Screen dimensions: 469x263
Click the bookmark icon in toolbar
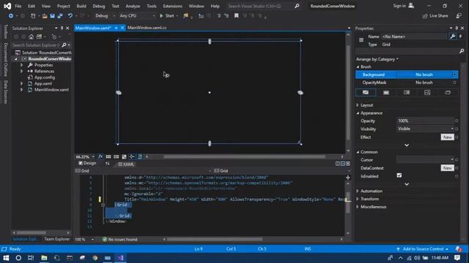pos(236,16)
